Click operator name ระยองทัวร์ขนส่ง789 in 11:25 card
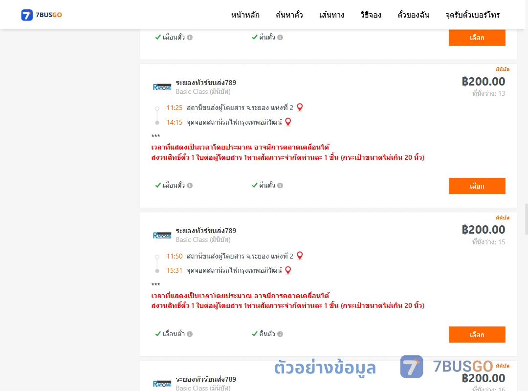 click(x=206, y=83)
